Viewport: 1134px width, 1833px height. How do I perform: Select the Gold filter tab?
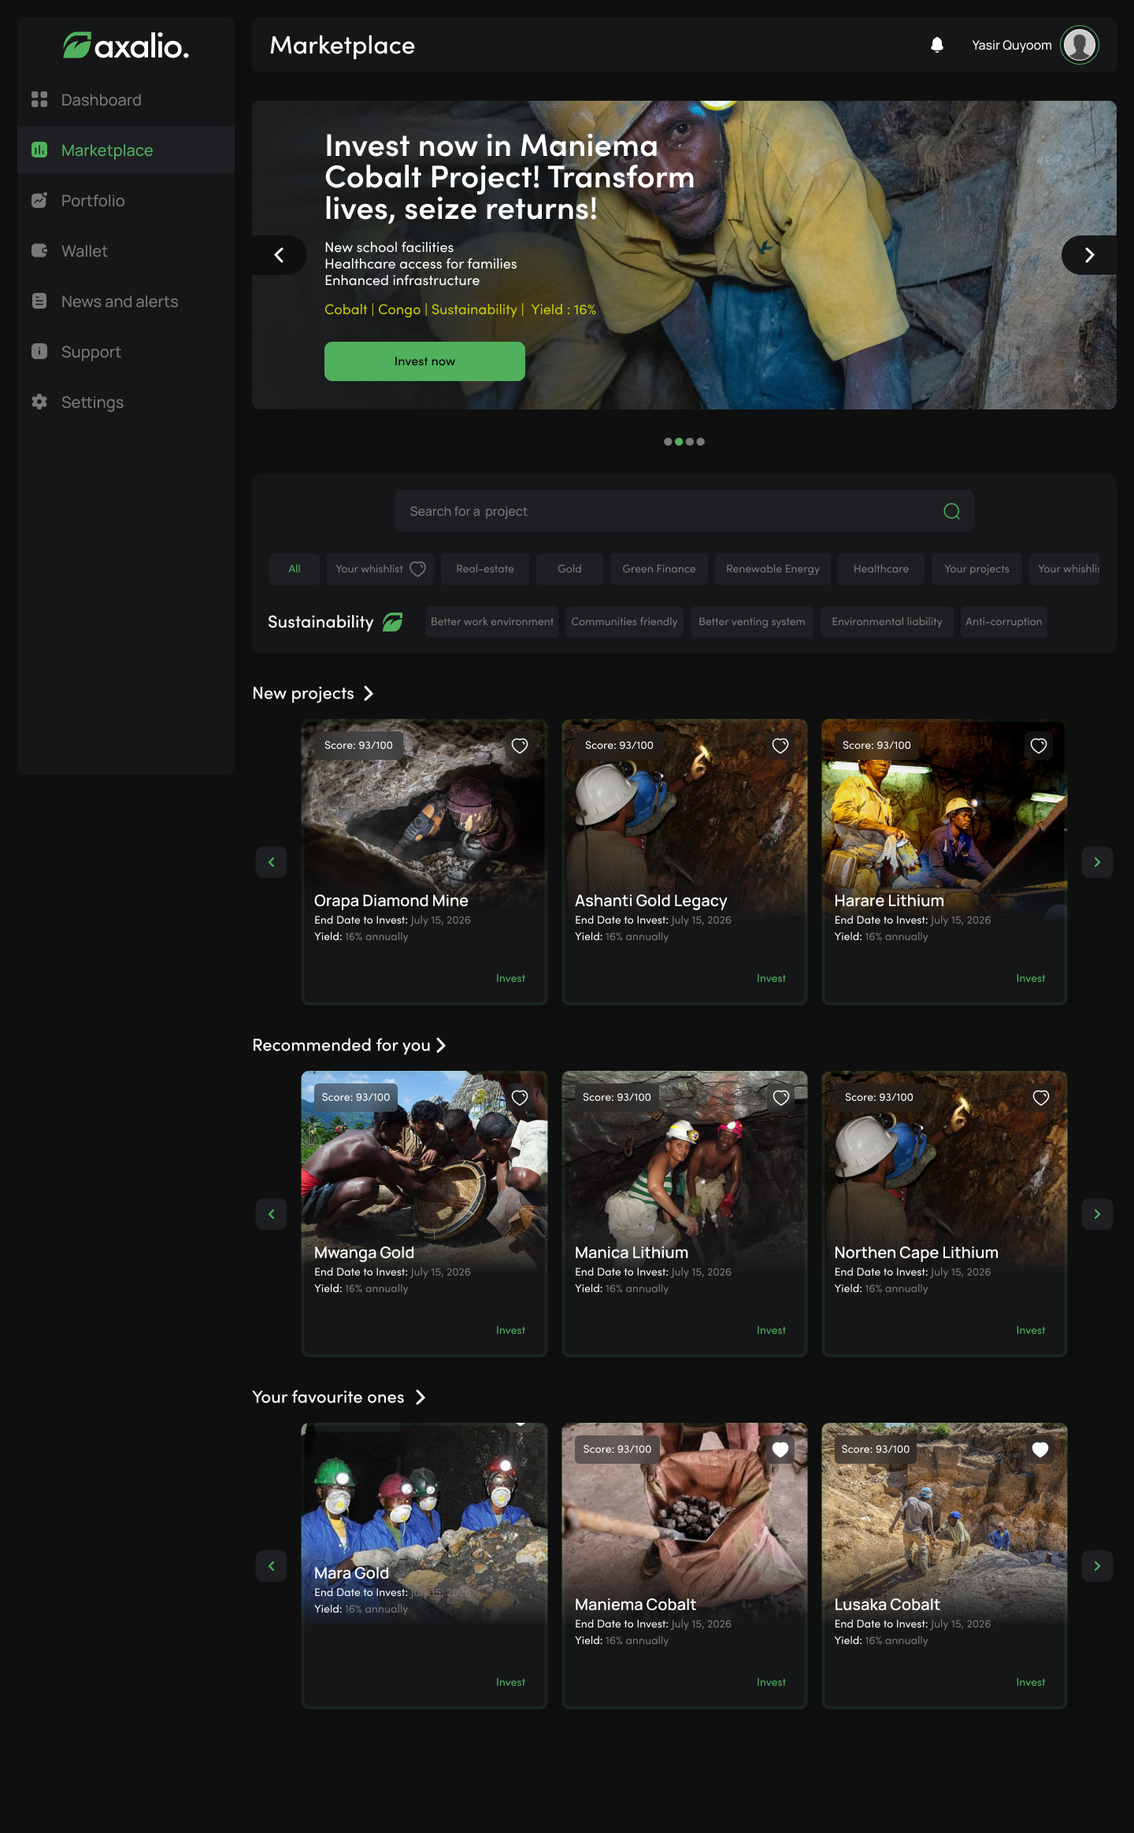coord(569,569)
